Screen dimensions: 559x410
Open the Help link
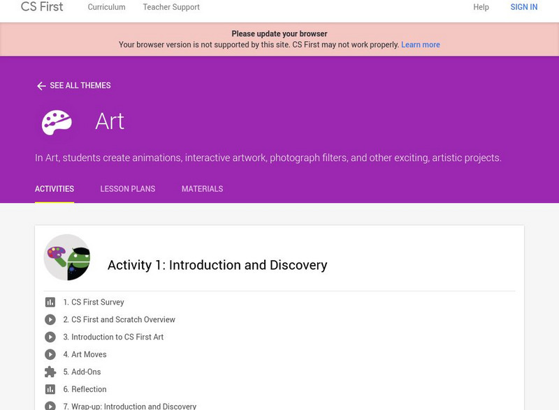click(481, 7)
